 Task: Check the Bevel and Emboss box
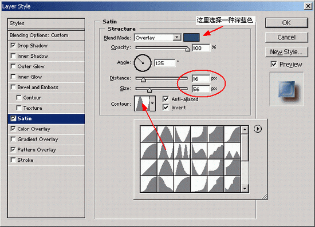click(x=13, y=87)
